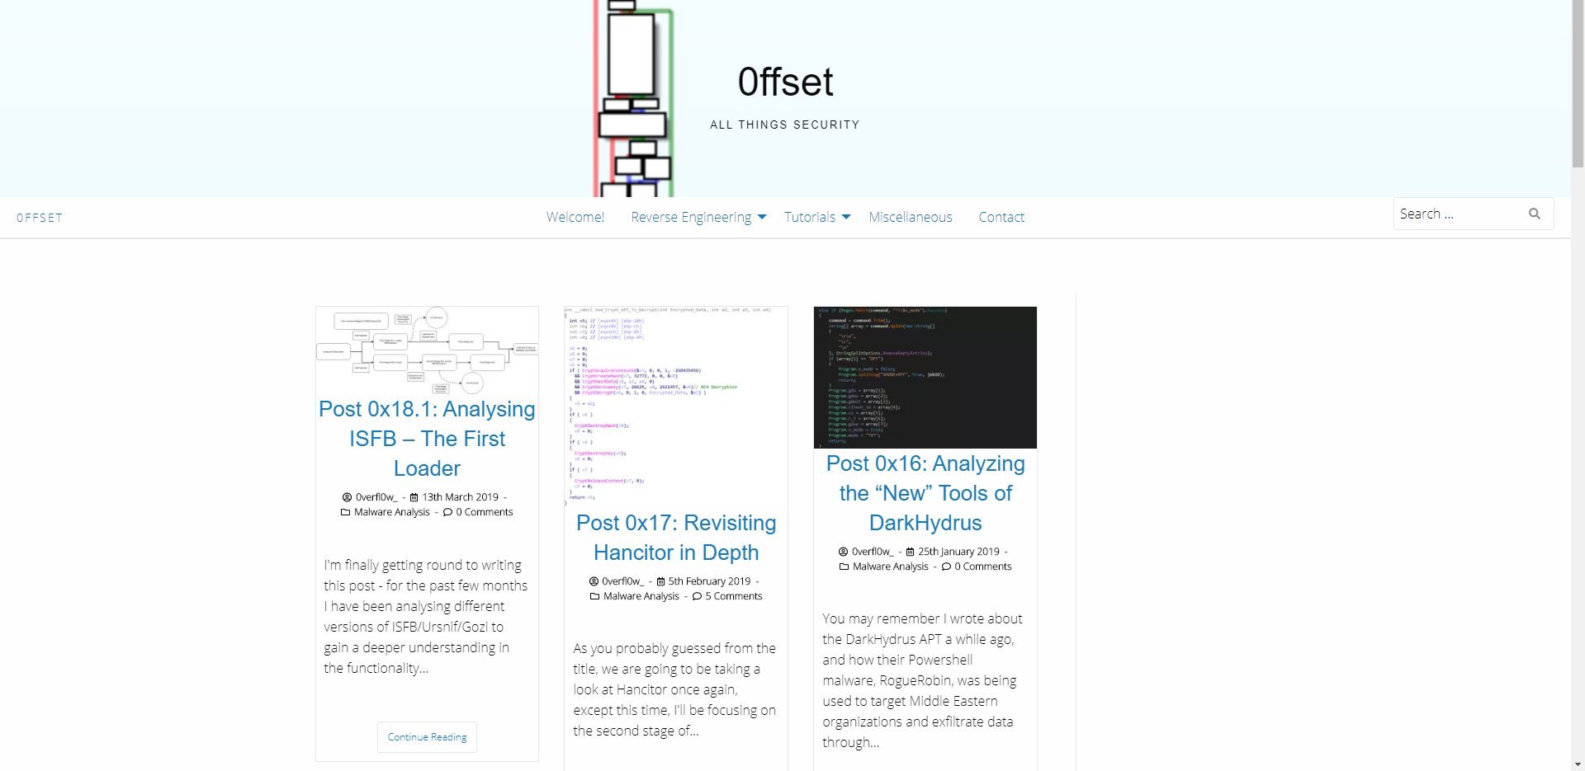
Task: Open the Miscellaneous menu item
Action: pos(910,217)
